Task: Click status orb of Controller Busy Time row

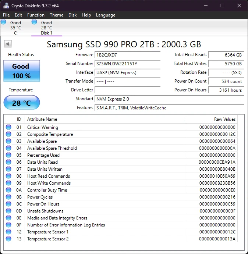Action: [x=8, y=190]
